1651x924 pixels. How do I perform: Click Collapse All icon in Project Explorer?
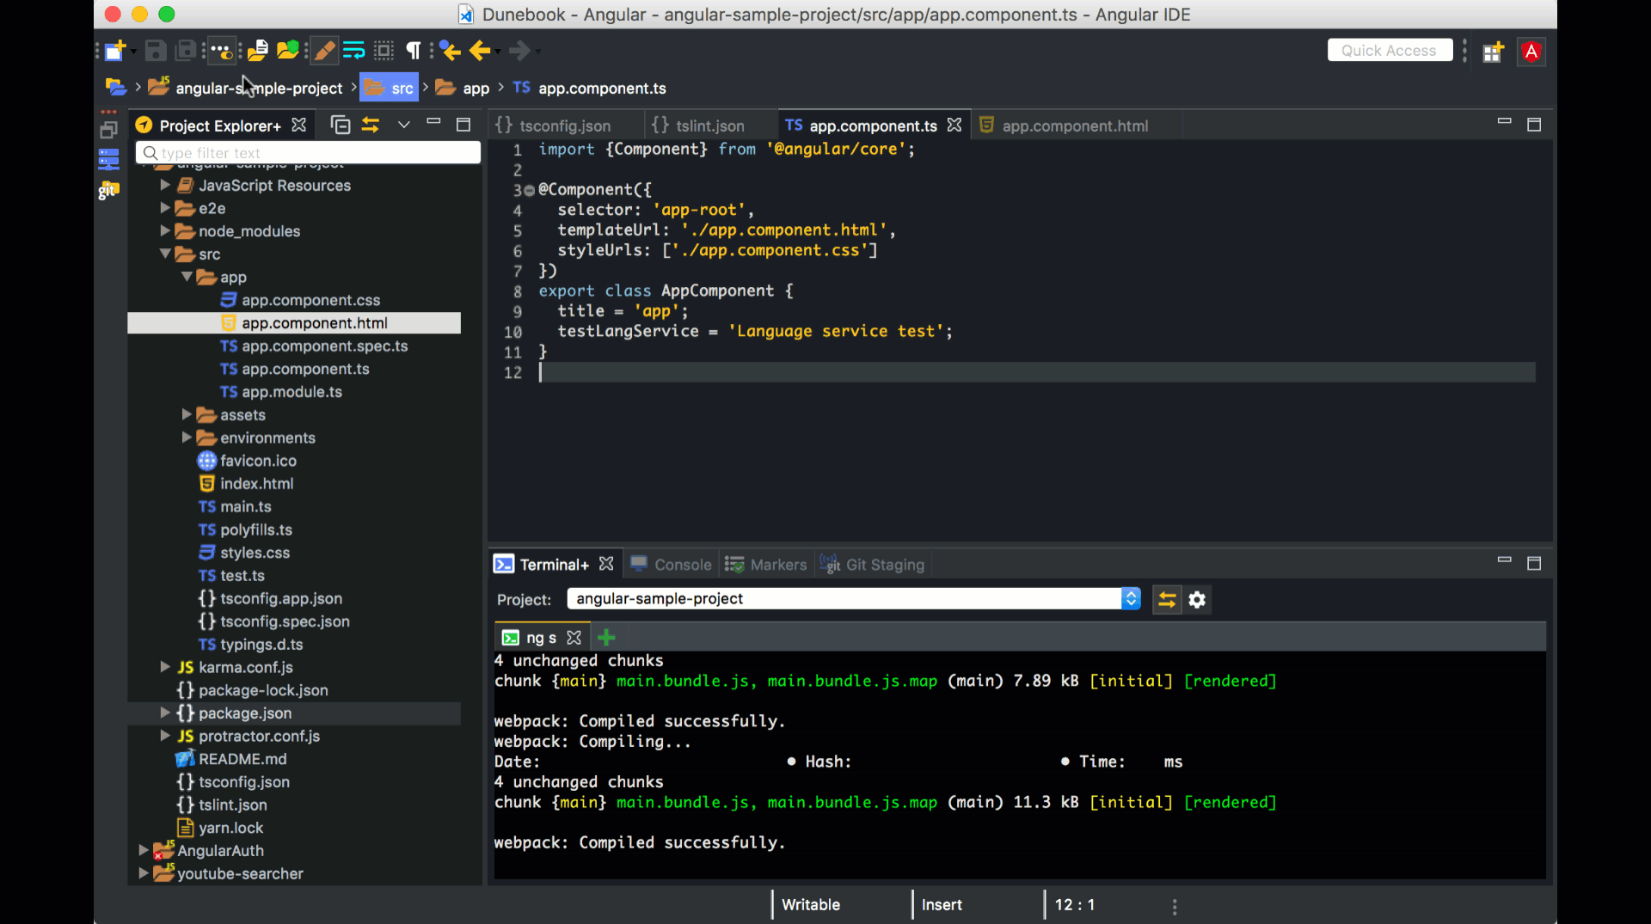pyautogui.click(x=341, y=125)
